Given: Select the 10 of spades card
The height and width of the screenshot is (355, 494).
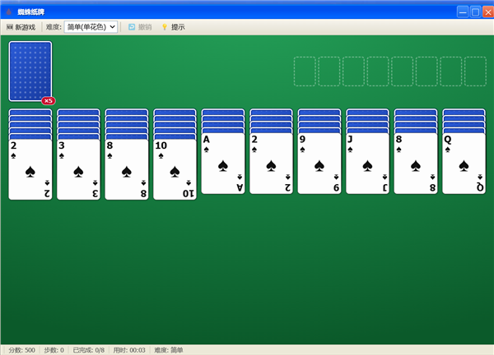Looking at the screenshot, I should coord(175,170).
